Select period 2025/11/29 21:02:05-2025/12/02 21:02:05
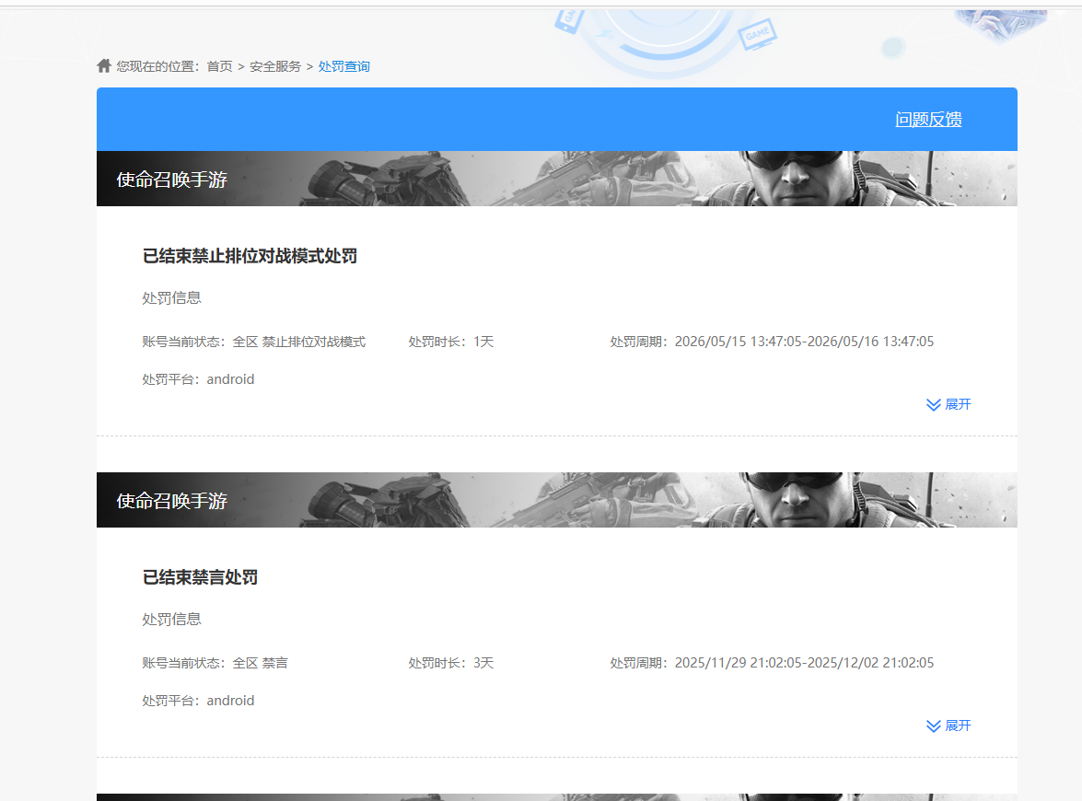Image resolution: width=1082 pixels, height=801 pixels. (804, 663)
